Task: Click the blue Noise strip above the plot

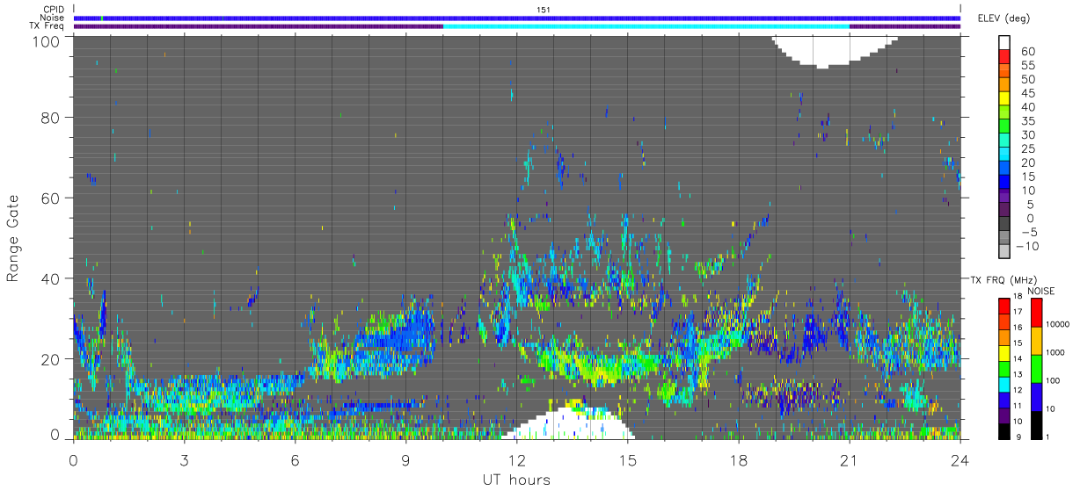Action: [517, 18]
